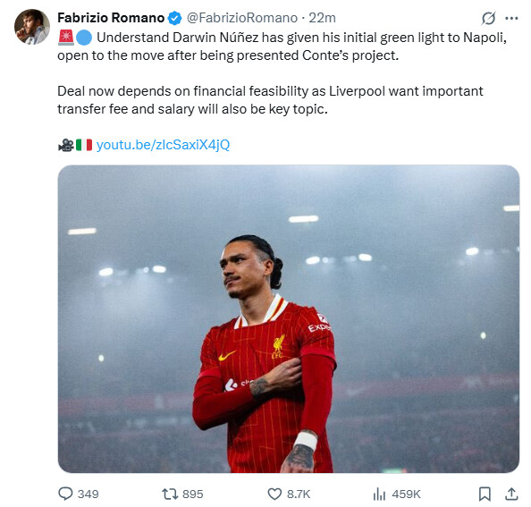The height and width of the screenshot is (507, 531).
Task: Open the Grok explain-this-post icon
Action: (x=489, y=18)
